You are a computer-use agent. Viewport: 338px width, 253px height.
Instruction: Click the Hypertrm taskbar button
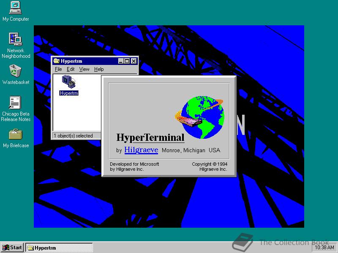coord(59,248)
